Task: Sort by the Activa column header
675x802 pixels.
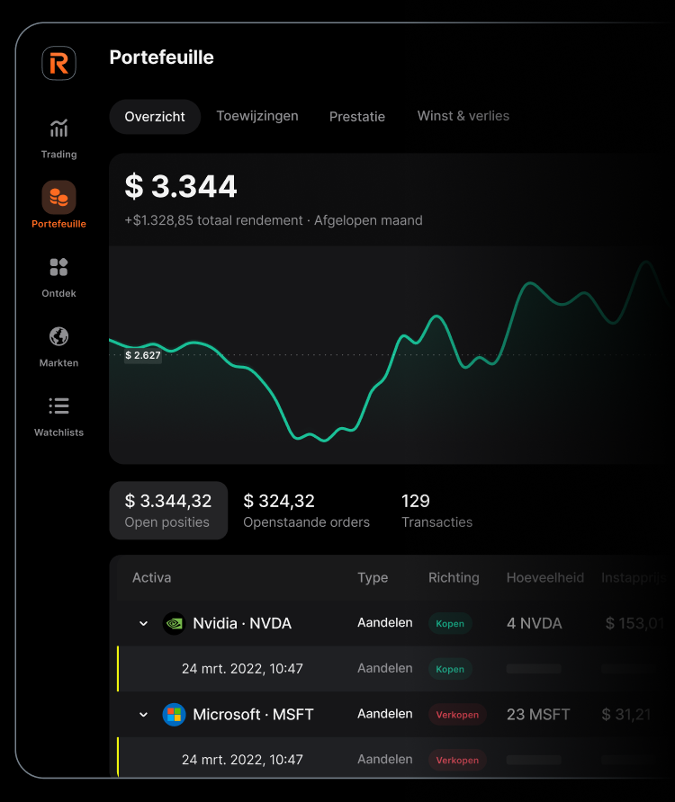Action: pos(151,577)
